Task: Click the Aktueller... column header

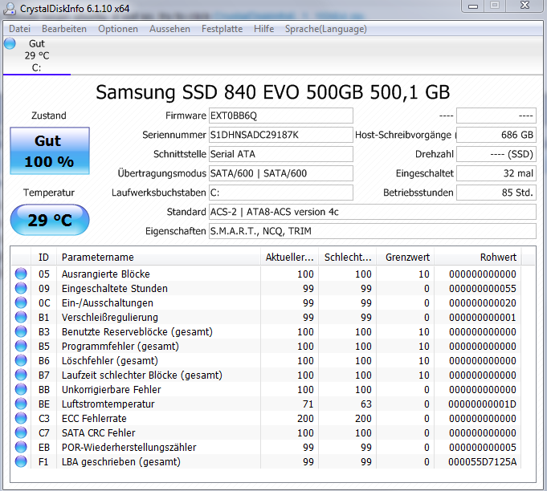Action: (x=289, y=258)
